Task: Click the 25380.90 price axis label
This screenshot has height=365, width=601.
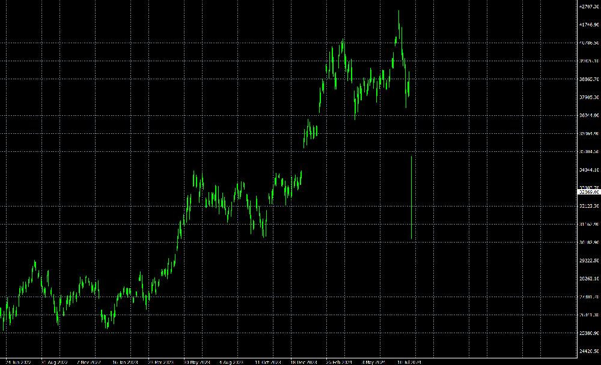Action: tap(588, 333)
